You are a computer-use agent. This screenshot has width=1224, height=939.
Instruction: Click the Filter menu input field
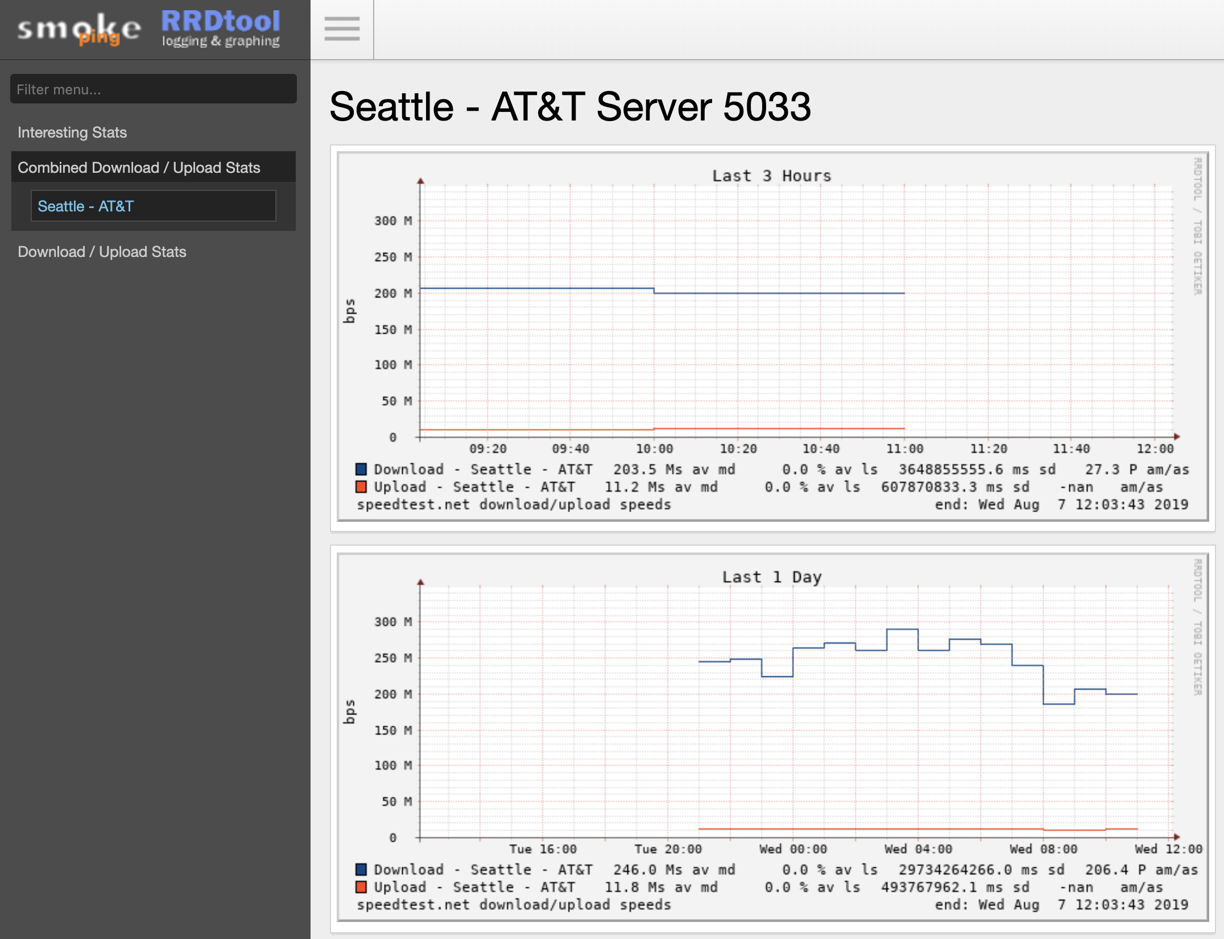click(153, 89)
